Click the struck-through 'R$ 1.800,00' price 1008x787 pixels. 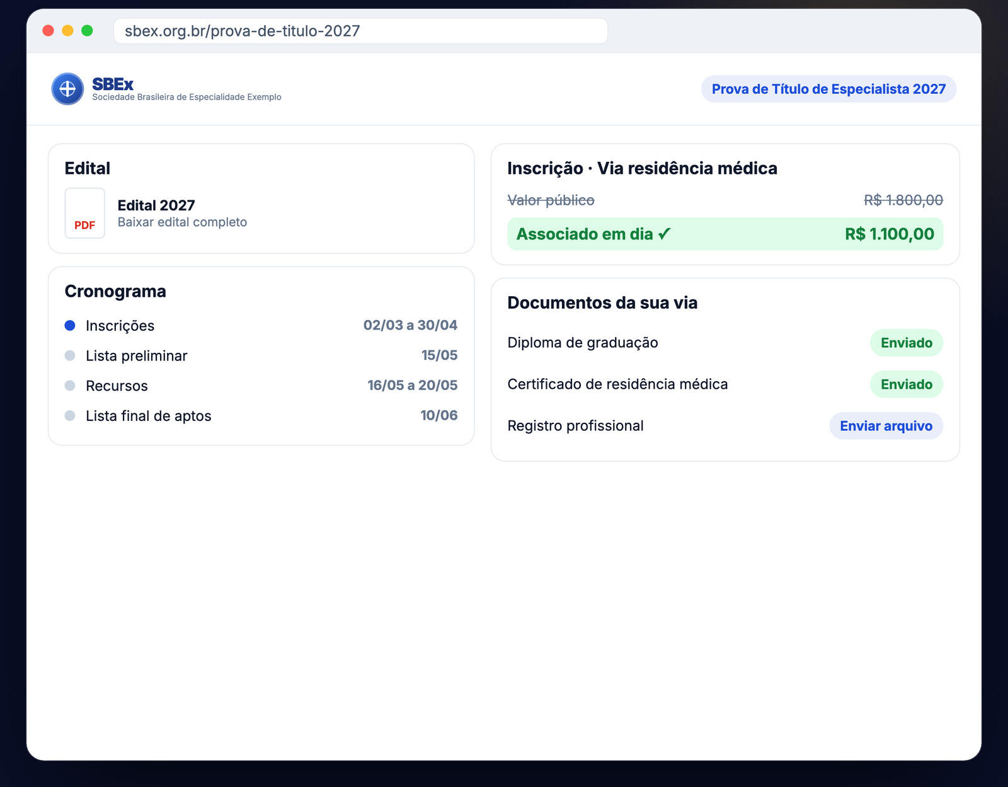tap(903, 200)
